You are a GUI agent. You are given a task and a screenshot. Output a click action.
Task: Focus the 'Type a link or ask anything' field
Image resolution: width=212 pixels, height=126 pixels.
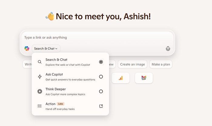coord(97,38)
